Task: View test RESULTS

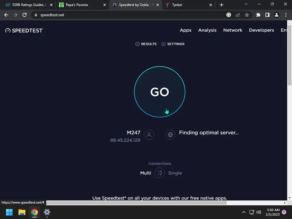Action: point(146,44)
